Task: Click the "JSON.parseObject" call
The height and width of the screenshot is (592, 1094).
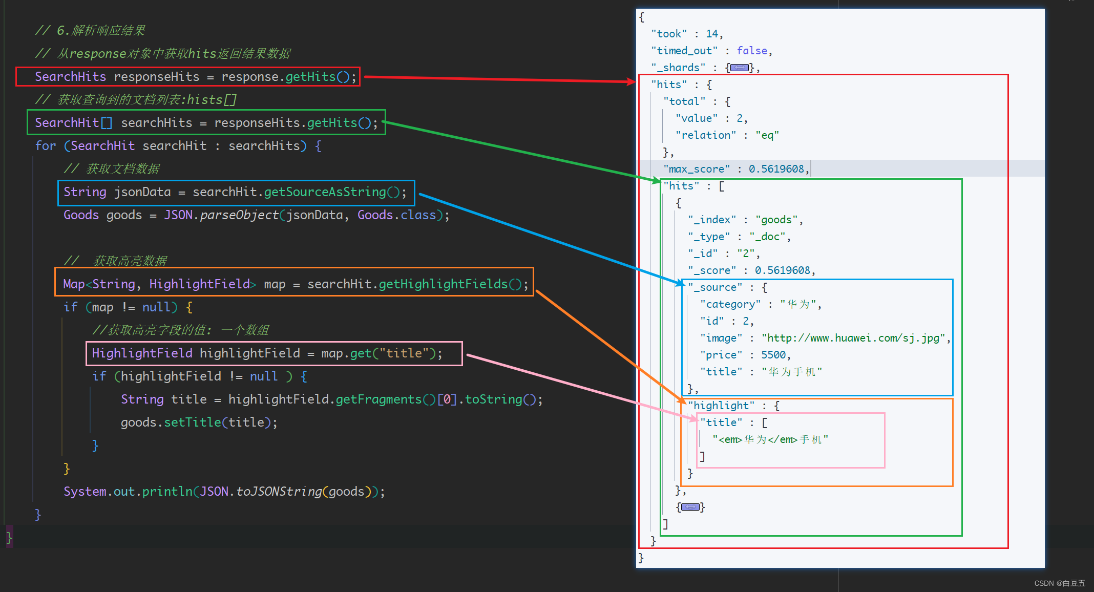Action: click(221, 215)
